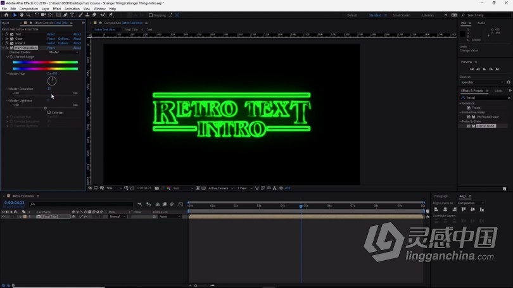Click the Master Hue dial
This screenshot has width=513, height=288.
(x=52, y=80)
